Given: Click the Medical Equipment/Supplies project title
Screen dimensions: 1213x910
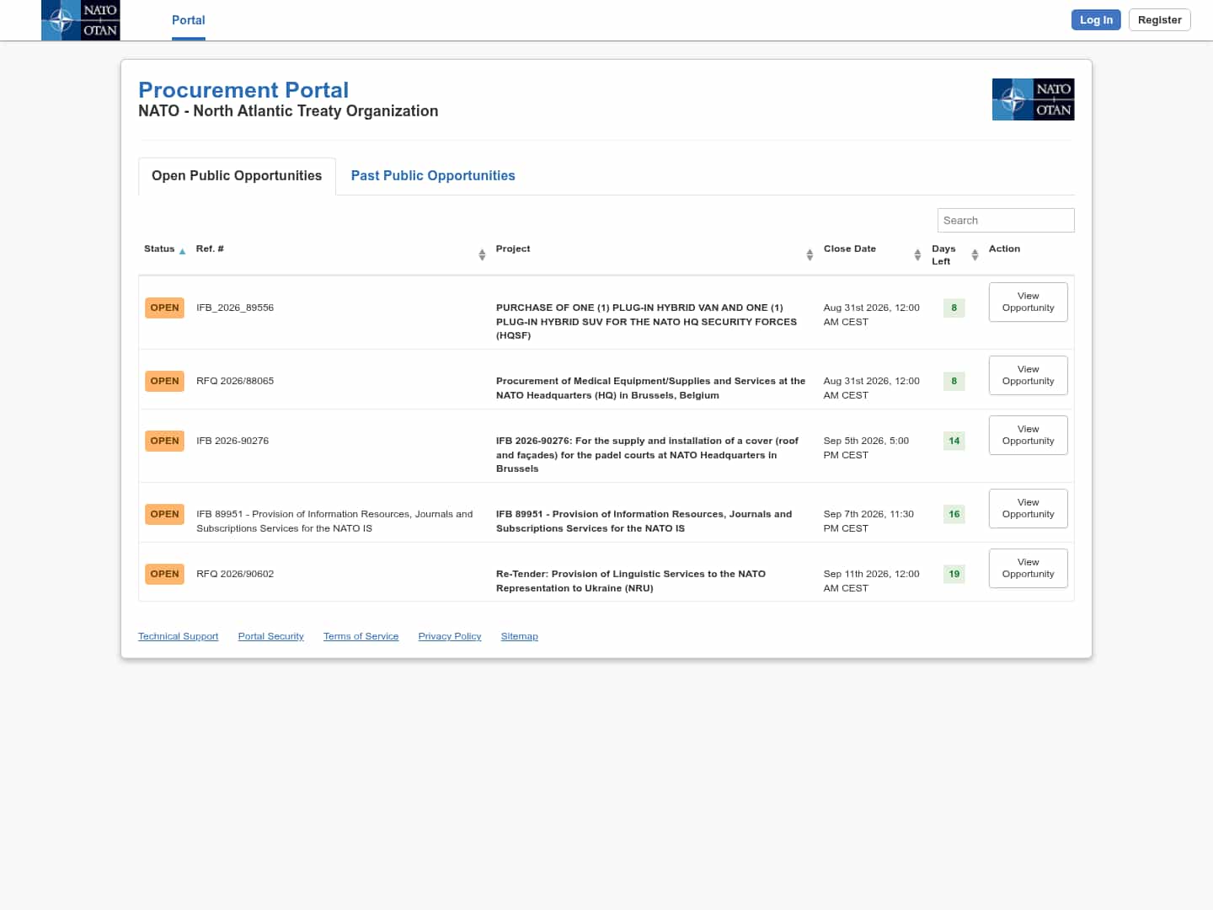Looking at the screenshot, I should [650, 388].
